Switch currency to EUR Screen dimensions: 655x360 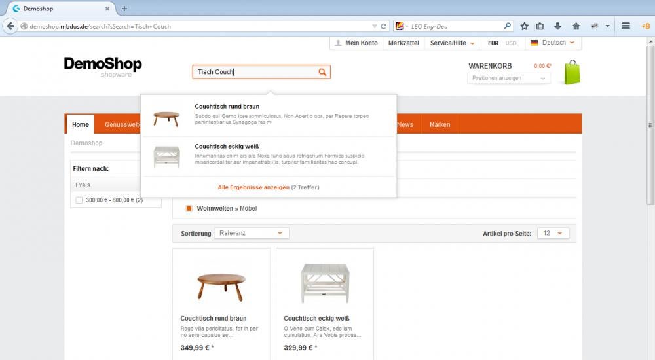494,43
